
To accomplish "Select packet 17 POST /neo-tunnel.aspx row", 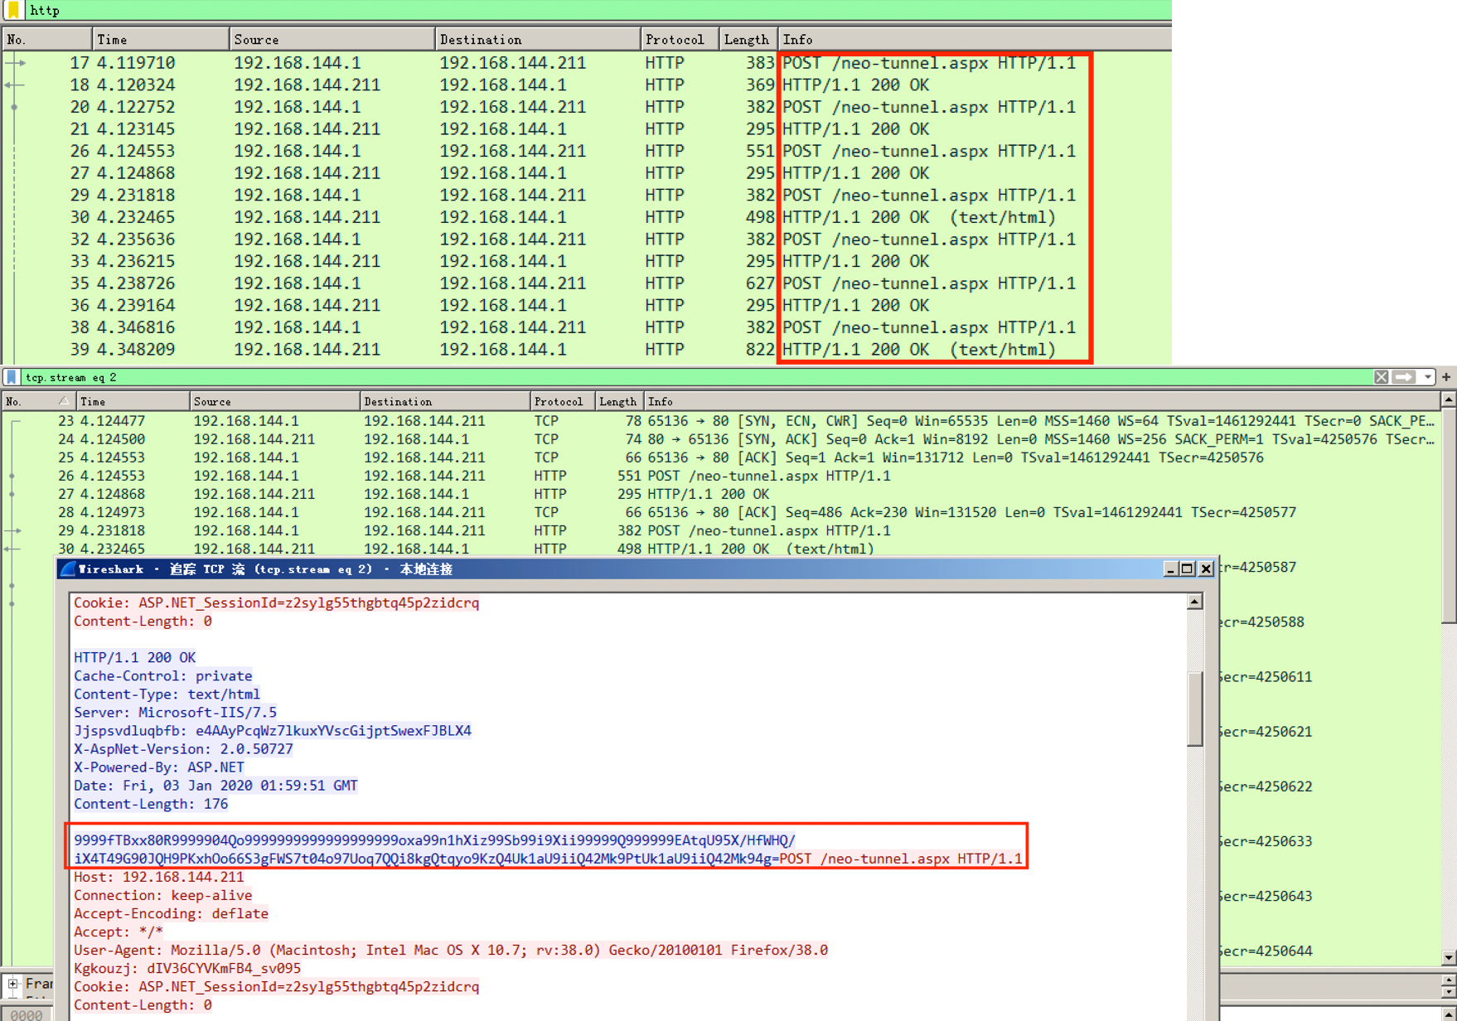I will [x=587, y=63].
